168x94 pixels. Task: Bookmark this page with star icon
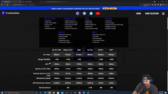click(140, 5)
